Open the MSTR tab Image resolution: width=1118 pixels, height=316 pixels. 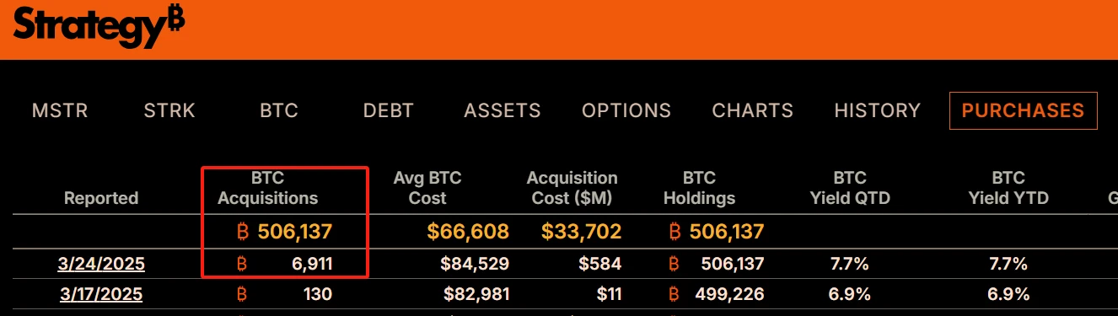(60, 110)
